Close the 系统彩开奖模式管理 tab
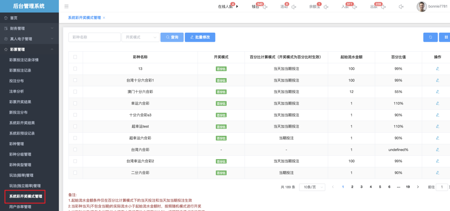The image size is (450, 211). click(x=104, y=18)
